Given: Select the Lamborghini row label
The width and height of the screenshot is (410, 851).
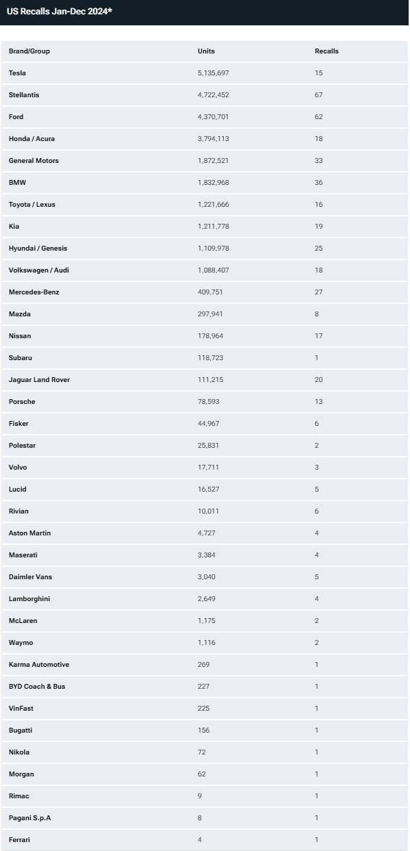Looking at the screenshot, I should coord(29,599).
